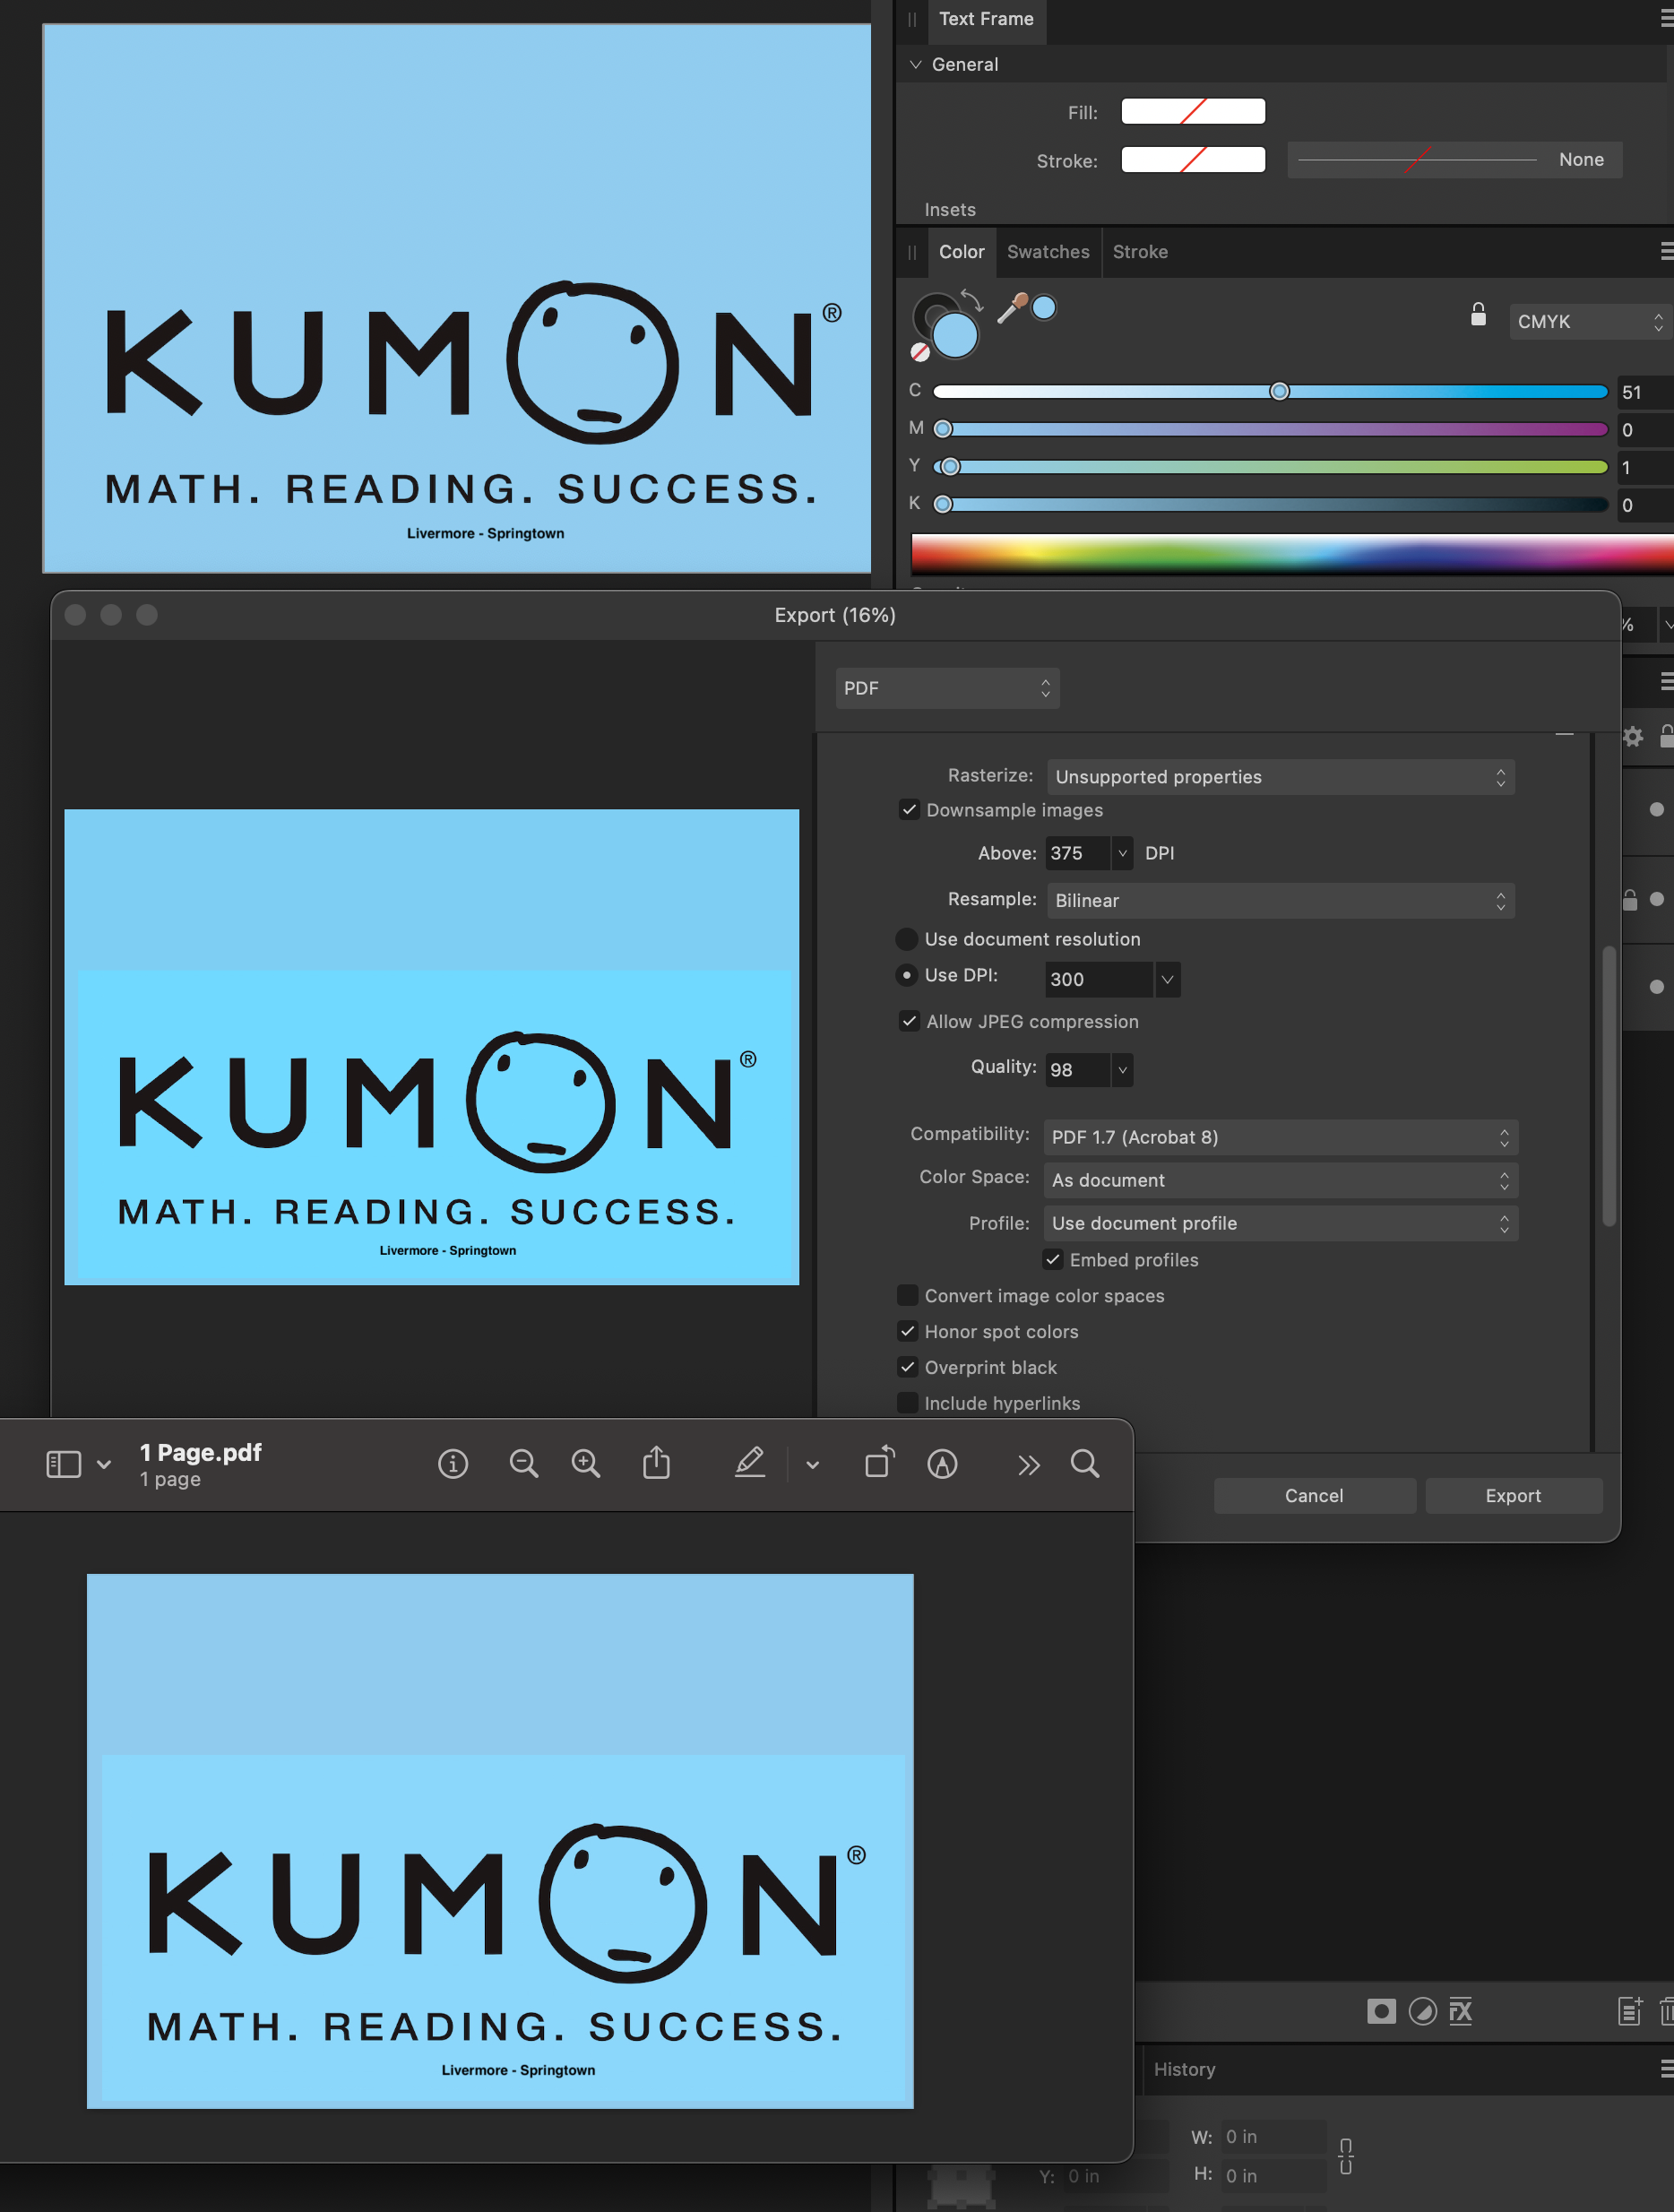Switch to the Stroke tab

click(x=1140, y=251)
